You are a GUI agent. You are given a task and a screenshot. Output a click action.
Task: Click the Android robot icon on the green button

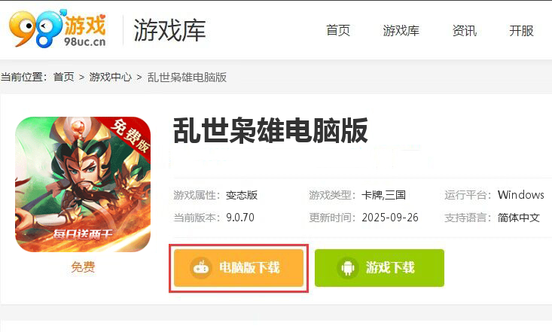point(347,268)
